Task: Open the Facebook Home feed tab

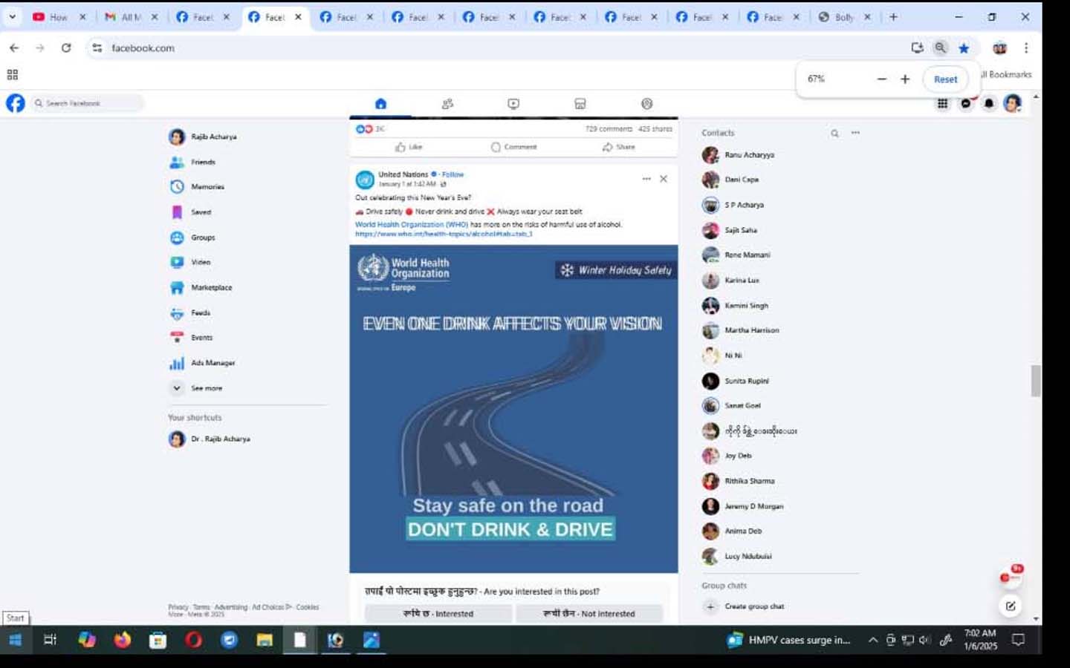Action: pos(380,104)
